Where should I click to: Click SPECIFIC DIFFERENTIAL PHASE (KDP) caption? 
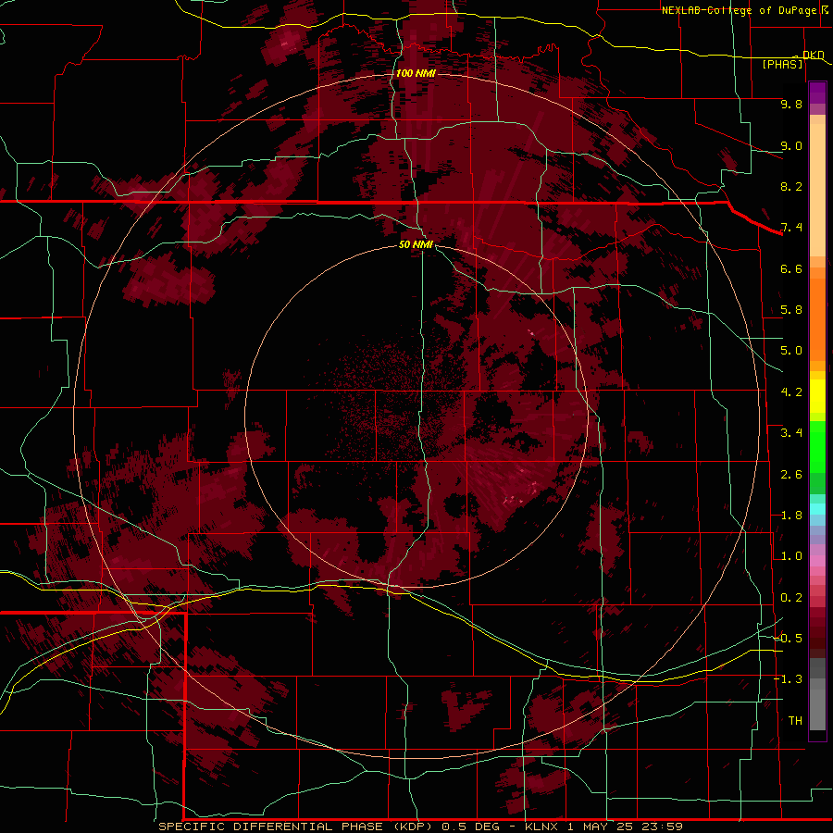[x=296, y=827]
